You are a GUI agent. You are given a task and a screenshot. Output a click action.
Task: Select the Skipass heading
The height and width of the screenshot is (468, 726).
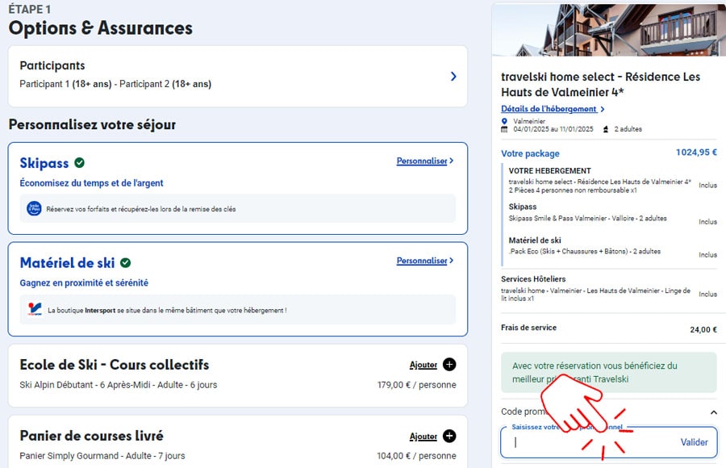44,163
